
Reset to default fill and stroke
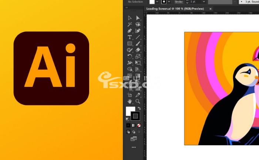[x=127, y=119]
